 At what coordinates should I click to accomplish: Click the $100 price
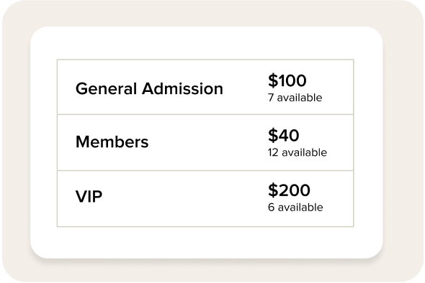287,80
